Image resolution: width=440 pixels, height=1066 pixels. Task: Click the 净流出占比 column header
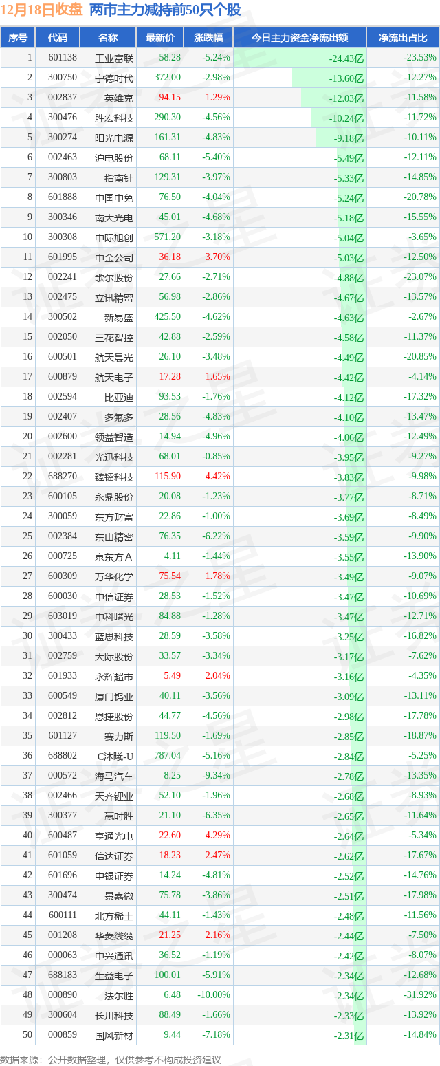403,38
